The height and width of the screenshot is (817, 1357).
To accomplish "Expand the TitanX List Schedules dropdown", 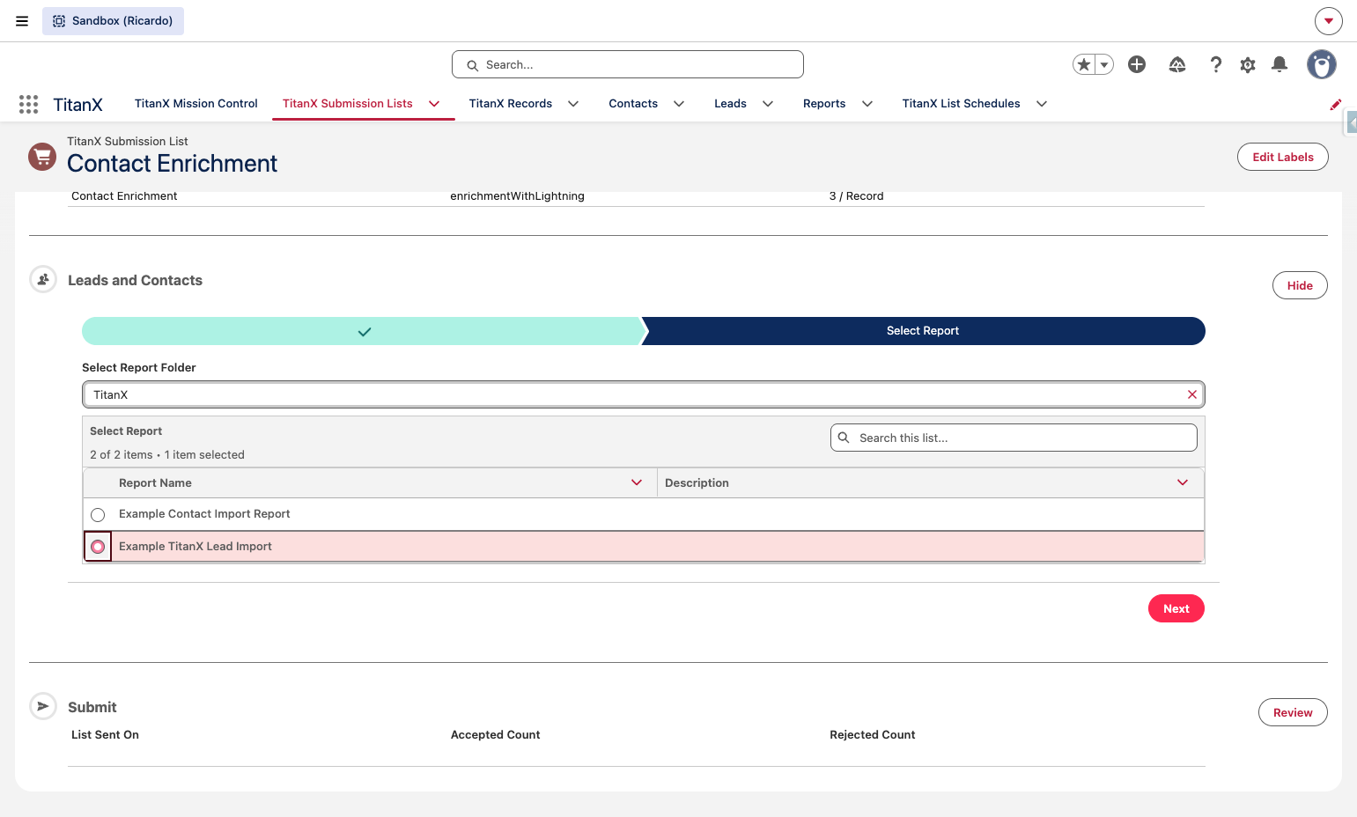I will click(1042, 104).
